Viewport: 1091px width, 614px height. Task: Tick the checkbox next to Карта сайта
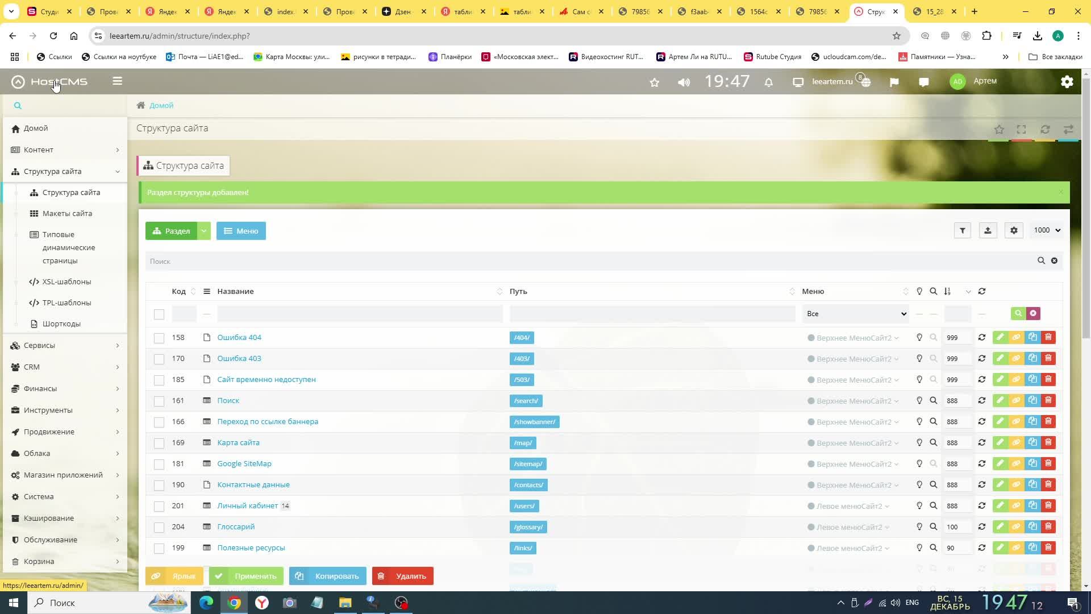click(x=159, y=443)
